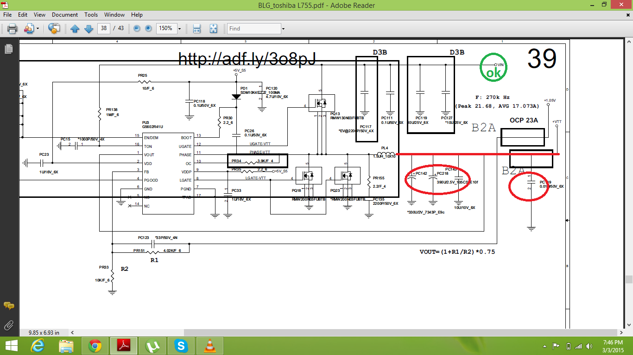633x355 pixels.
Task: Click the volume speaker tray icon
Action: click(x=589, y=346)
